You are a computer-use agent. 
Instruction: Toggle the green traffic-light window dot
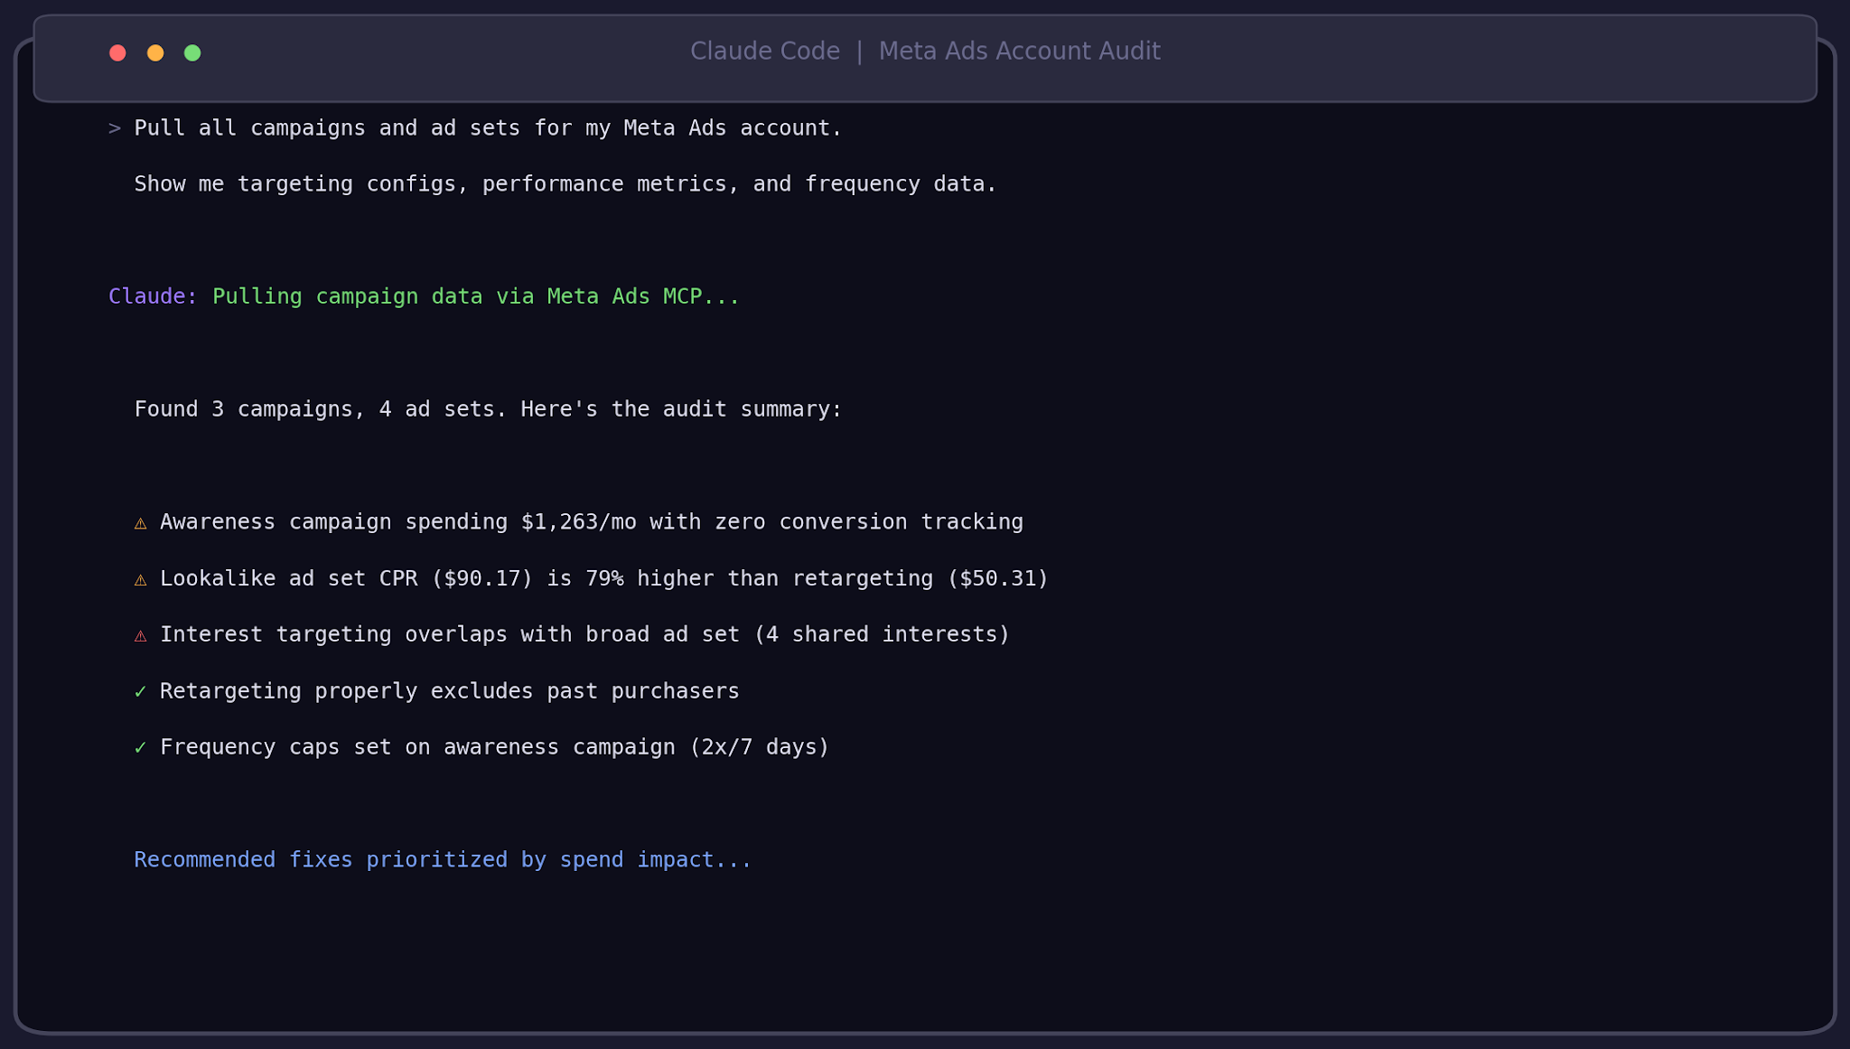click(x=193, y=52)
